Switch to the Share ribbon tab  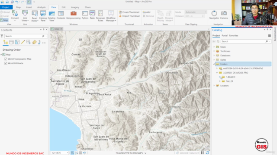[87, 7]
